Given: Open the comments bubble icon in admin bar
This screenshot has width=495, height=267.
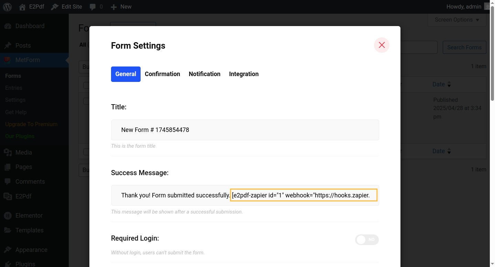Looking at the screenshot, I should coord(92,7).
